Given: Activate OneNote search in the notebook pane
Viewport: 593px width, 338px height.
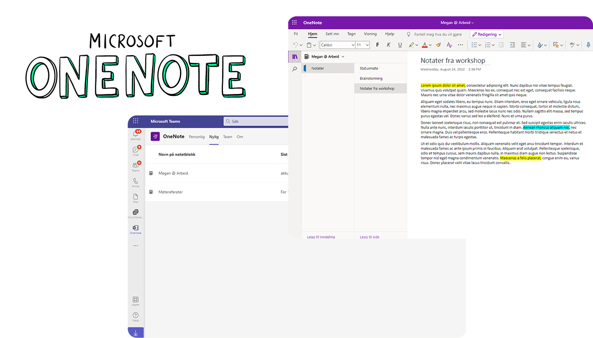Looking at the screenshot, I should coord(295,69).
